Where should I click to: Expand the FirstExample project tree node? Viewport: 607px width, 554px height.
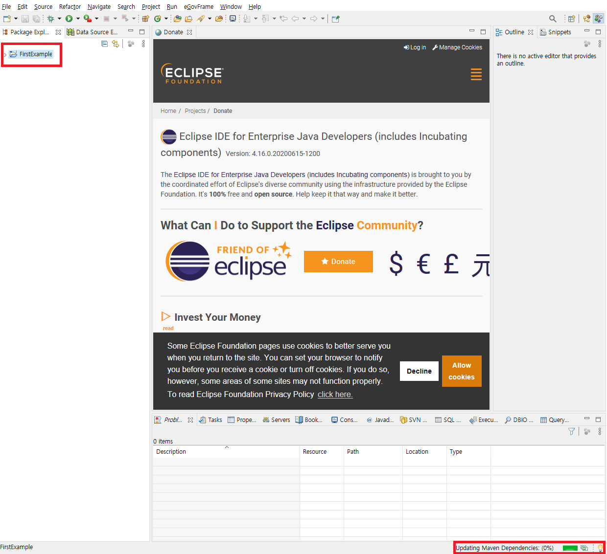[x=5, y=55]
